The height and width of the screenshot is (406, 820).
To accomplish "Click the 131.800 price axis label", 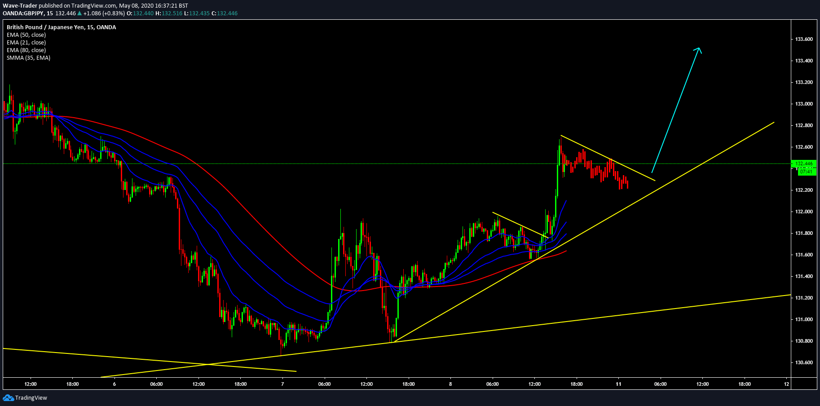I will point(804,234).
